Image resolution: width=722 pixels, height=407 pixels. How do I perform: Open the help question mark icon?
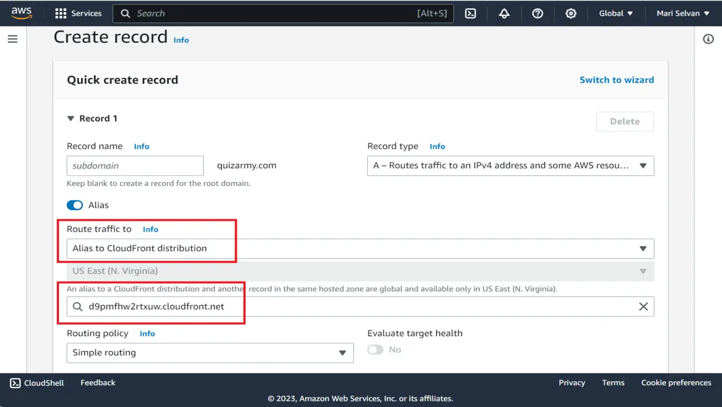tap(538, 13)
